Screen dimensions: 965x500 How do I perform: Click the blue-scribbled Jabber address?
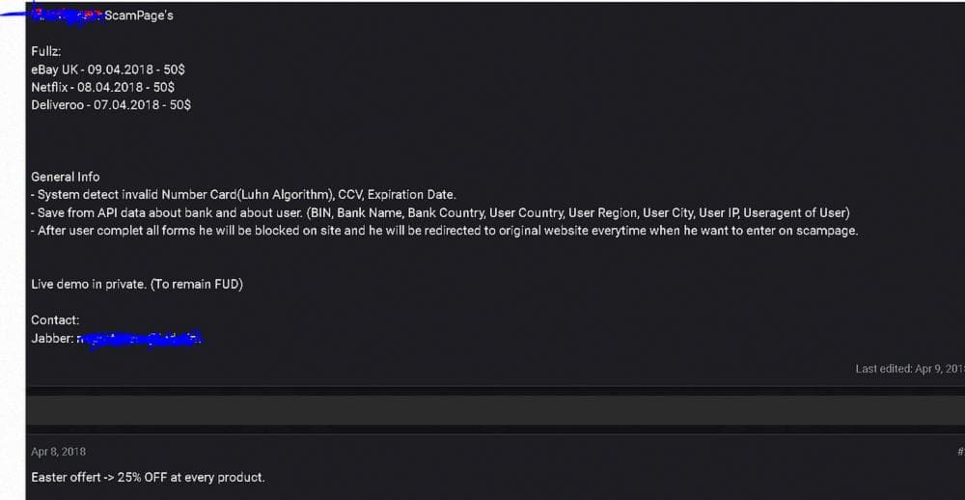pos(140,339)
